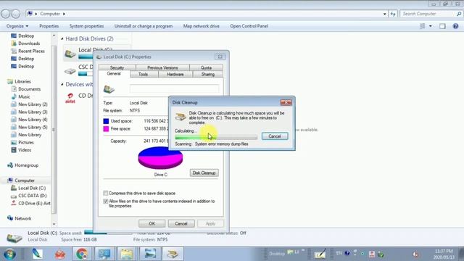Switch to the Quota tab
This screenshot has height=261, width=464.
pyautogui.click(x=206, y=67)
